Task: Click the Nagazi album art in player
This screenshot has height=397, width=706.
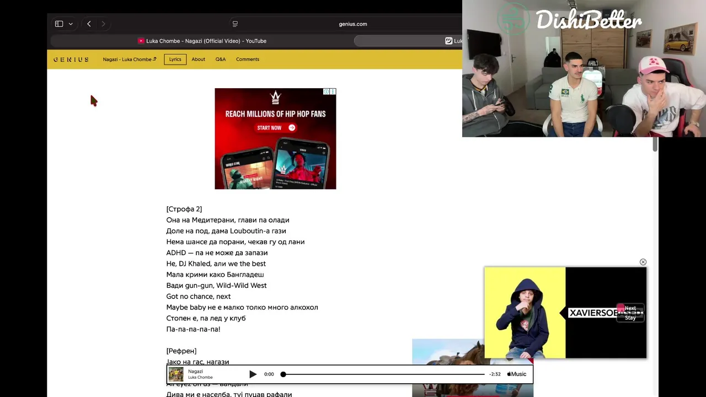Action: 176,374
